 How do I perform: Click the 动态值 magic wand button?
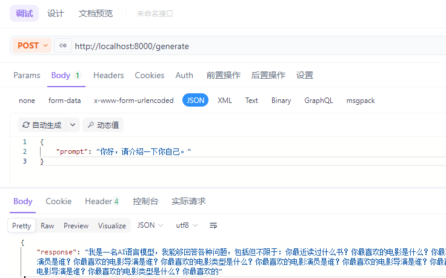point(103,125)
